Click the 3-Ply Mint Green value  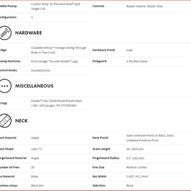click(137, 62)
